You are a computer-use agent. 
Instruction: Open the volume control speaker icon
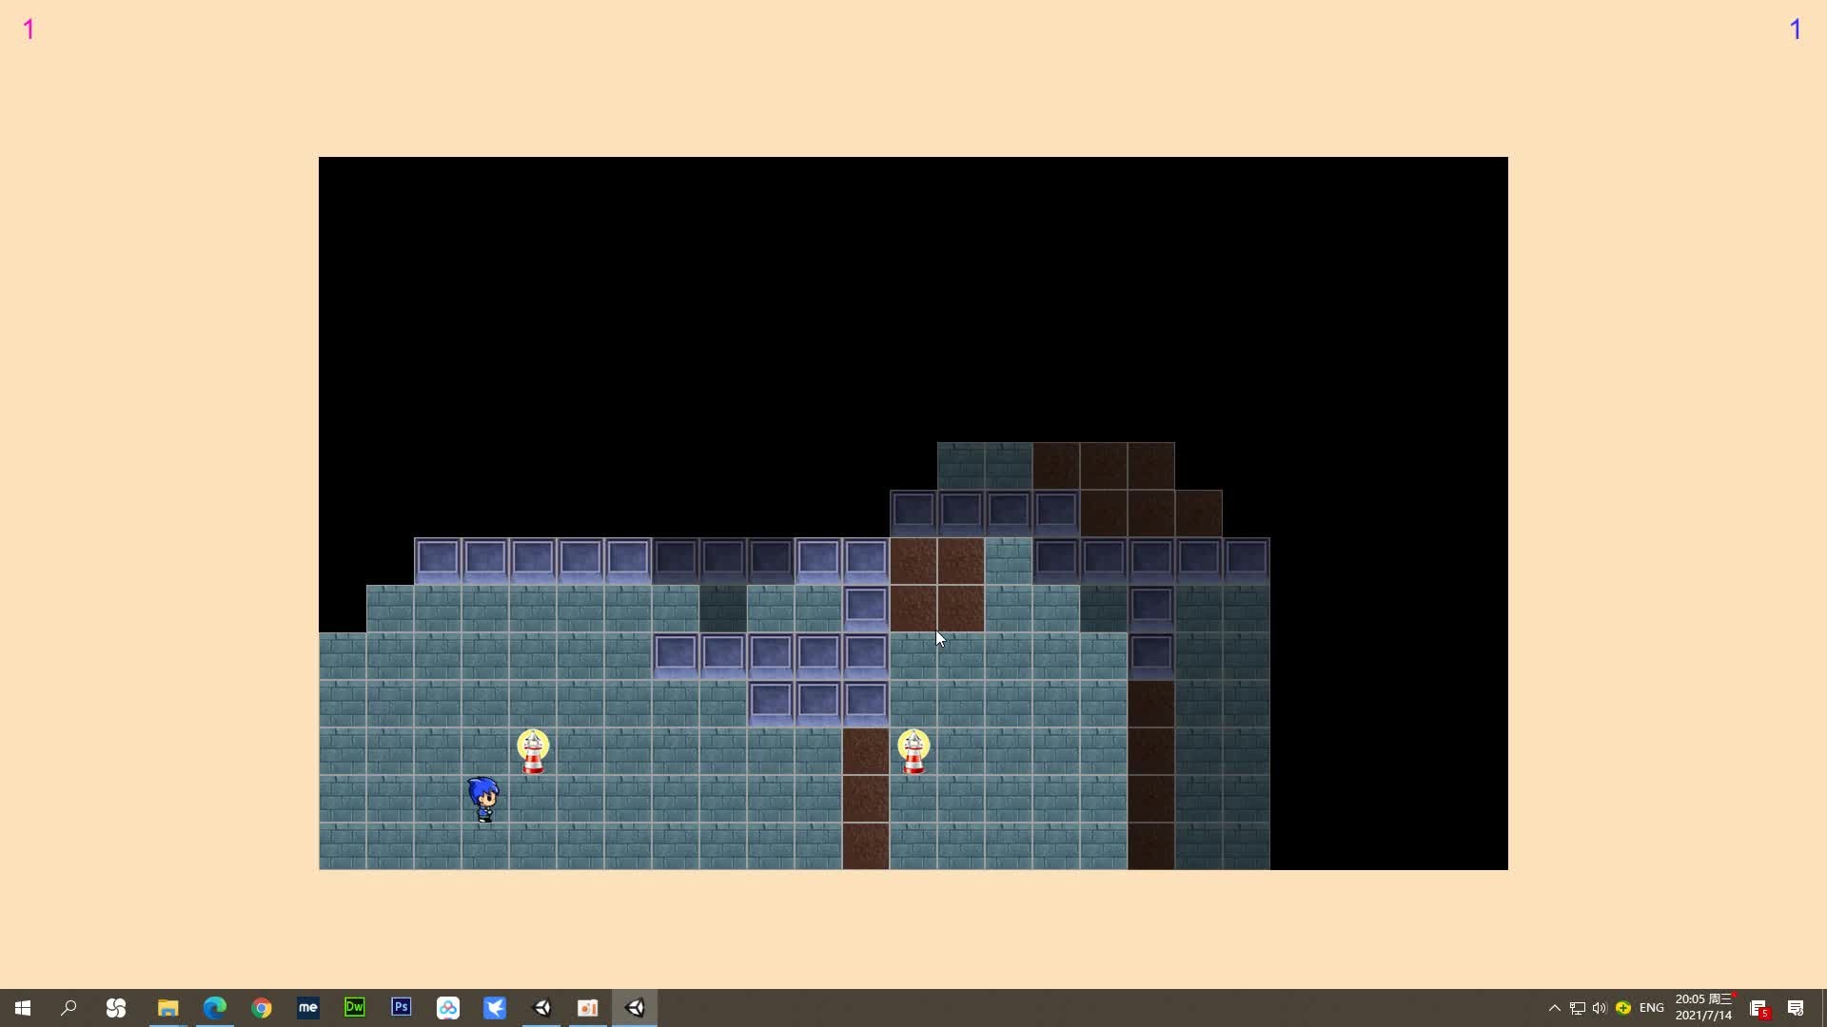[1600, 1008]
